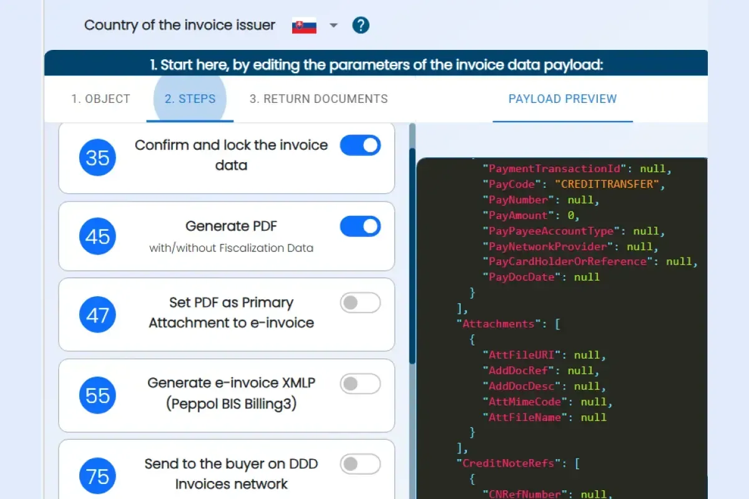The height and width of the screenshot is (499, 749).
Task: Select the 2. STEPS tab
Action: point(190,99)
